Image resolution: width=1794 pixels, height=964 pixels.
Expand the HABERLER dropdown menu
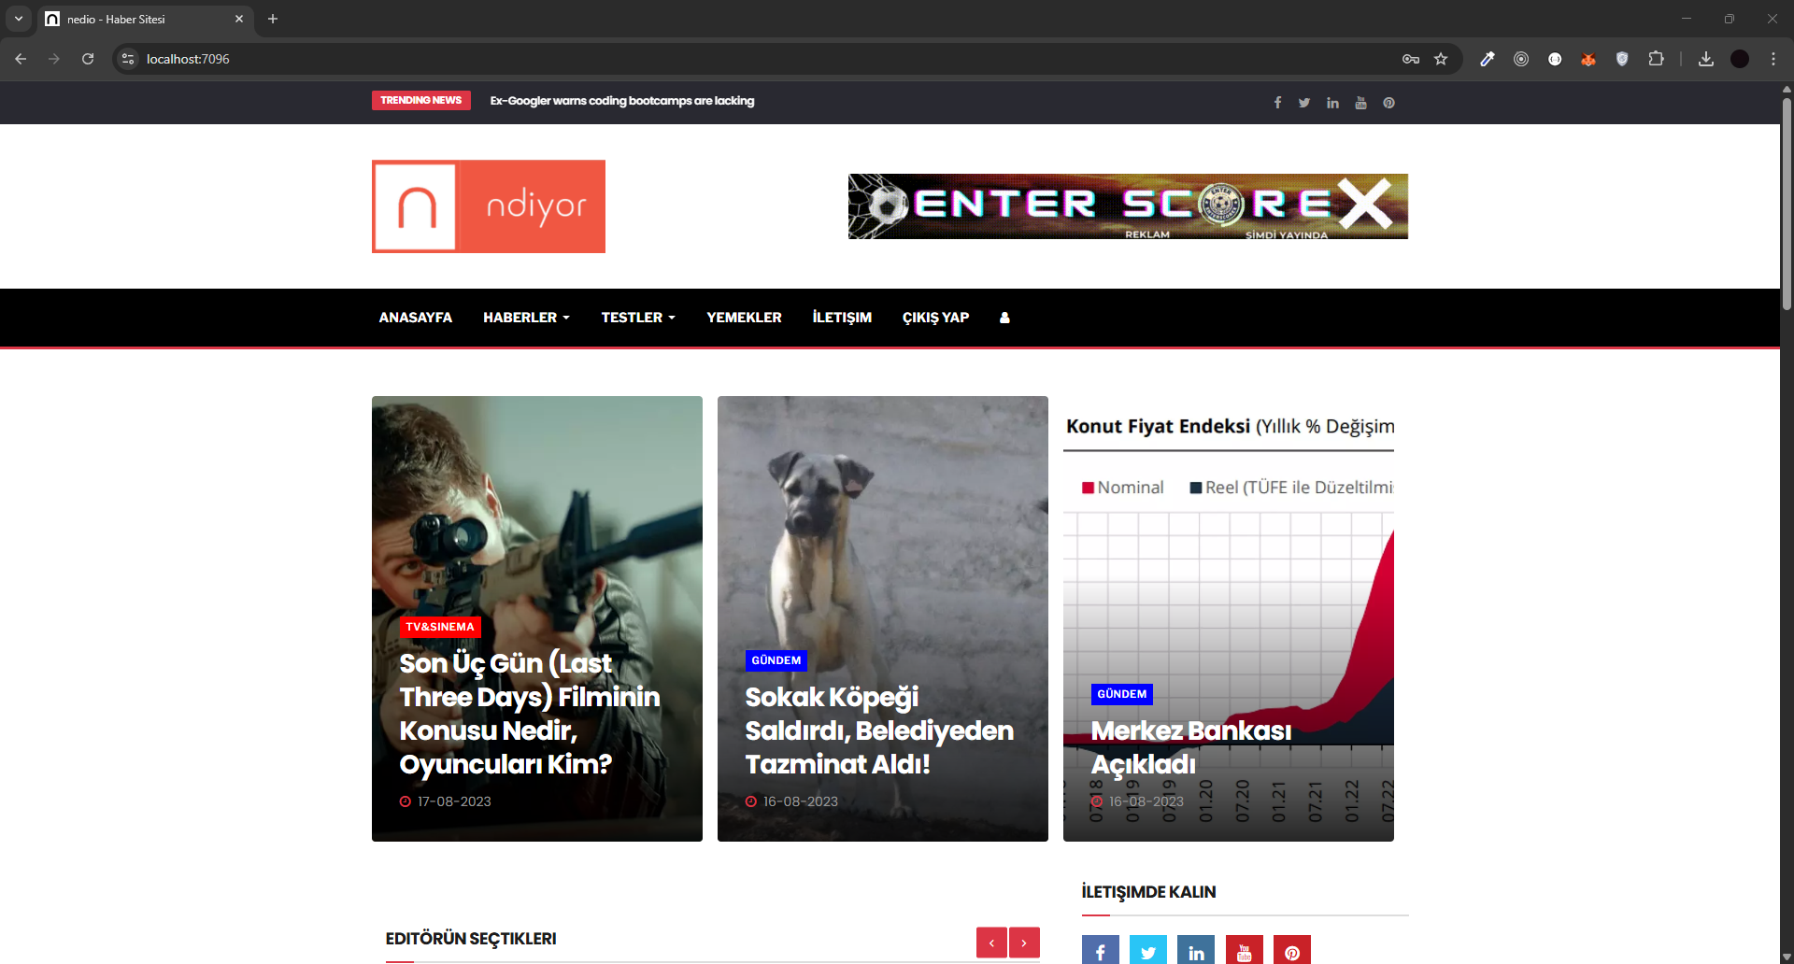526,318
